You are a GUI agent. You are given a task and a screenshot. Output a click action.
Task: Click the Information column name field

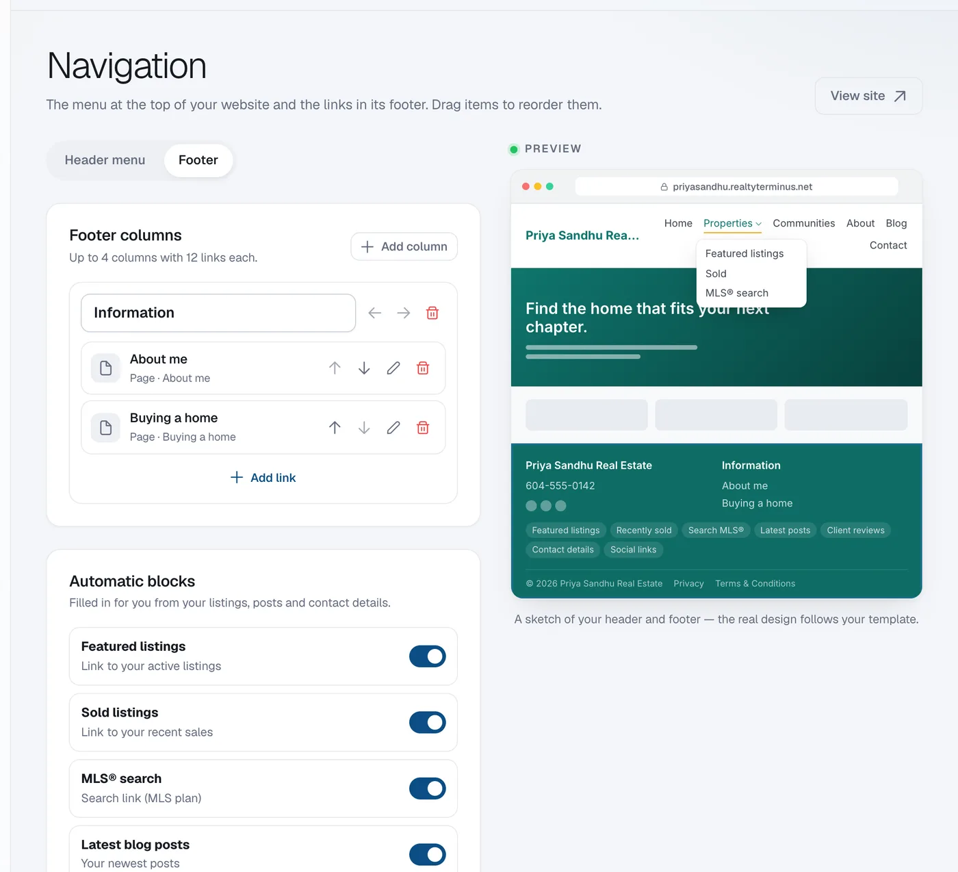tap(218, 313)
